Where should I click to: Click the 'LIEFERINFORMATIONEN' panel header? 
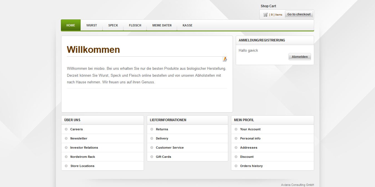coord(187,120)
